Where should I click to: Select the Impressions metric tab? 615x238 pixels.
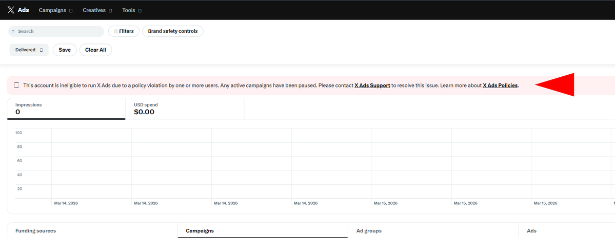click(66, 109)
